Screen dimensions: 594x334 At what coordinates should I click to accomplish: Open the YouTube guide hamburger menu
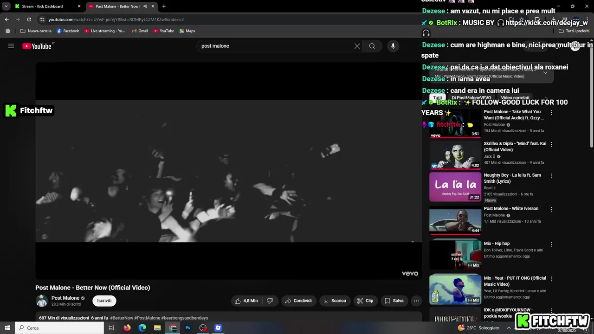(11, 46)
